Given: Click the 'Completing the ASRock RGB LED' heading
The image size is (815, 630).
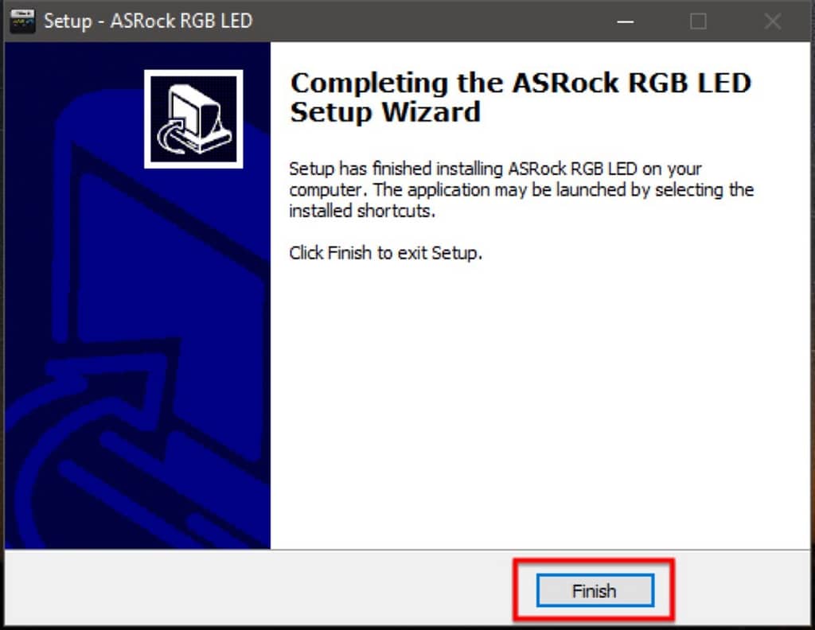Looking at the screenshot, I should (x=521, y=83).
